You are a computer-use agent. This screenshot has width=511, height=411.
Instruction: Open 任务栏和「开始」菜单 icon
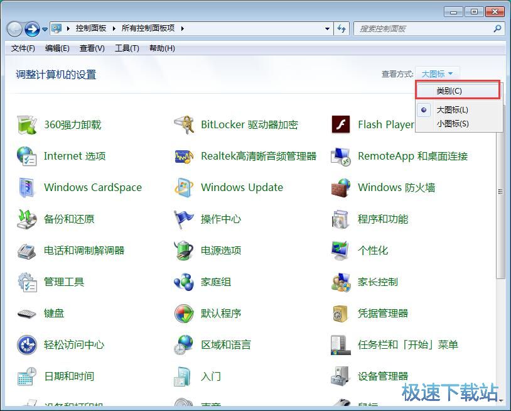coord(340,345)
